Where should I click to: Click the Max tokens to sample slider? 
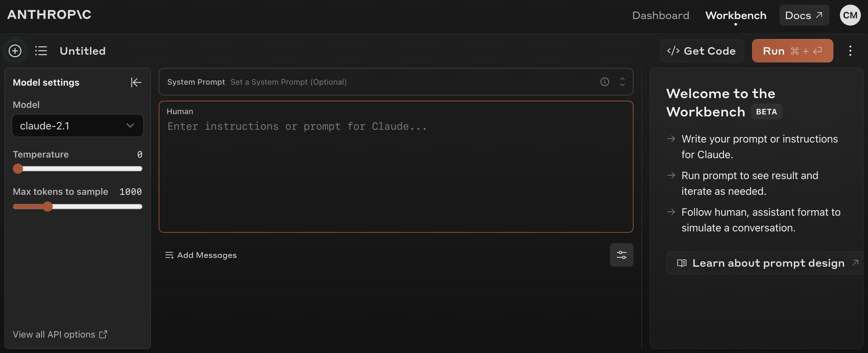(x=78, y=207)
